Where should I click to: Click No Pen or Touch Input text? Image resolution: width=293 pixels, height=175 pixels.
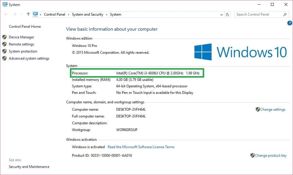[x=155, y=93]
